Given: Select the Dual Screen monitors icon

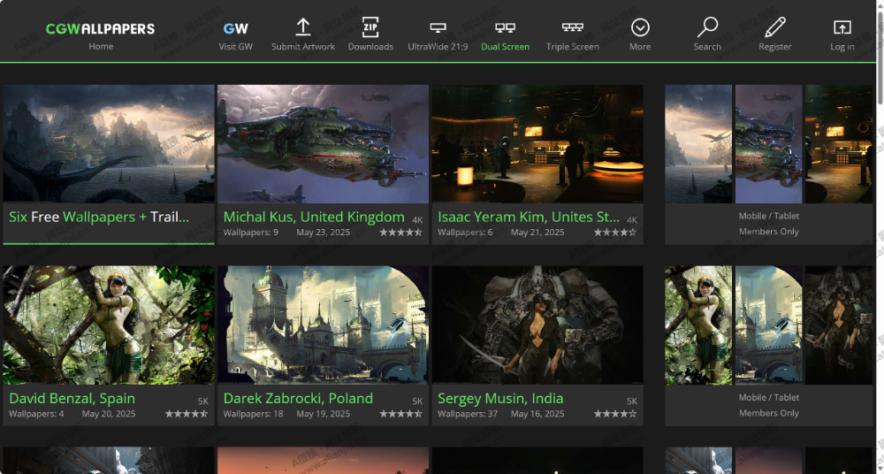Looking at the screenshot, I should pos(505,27).
